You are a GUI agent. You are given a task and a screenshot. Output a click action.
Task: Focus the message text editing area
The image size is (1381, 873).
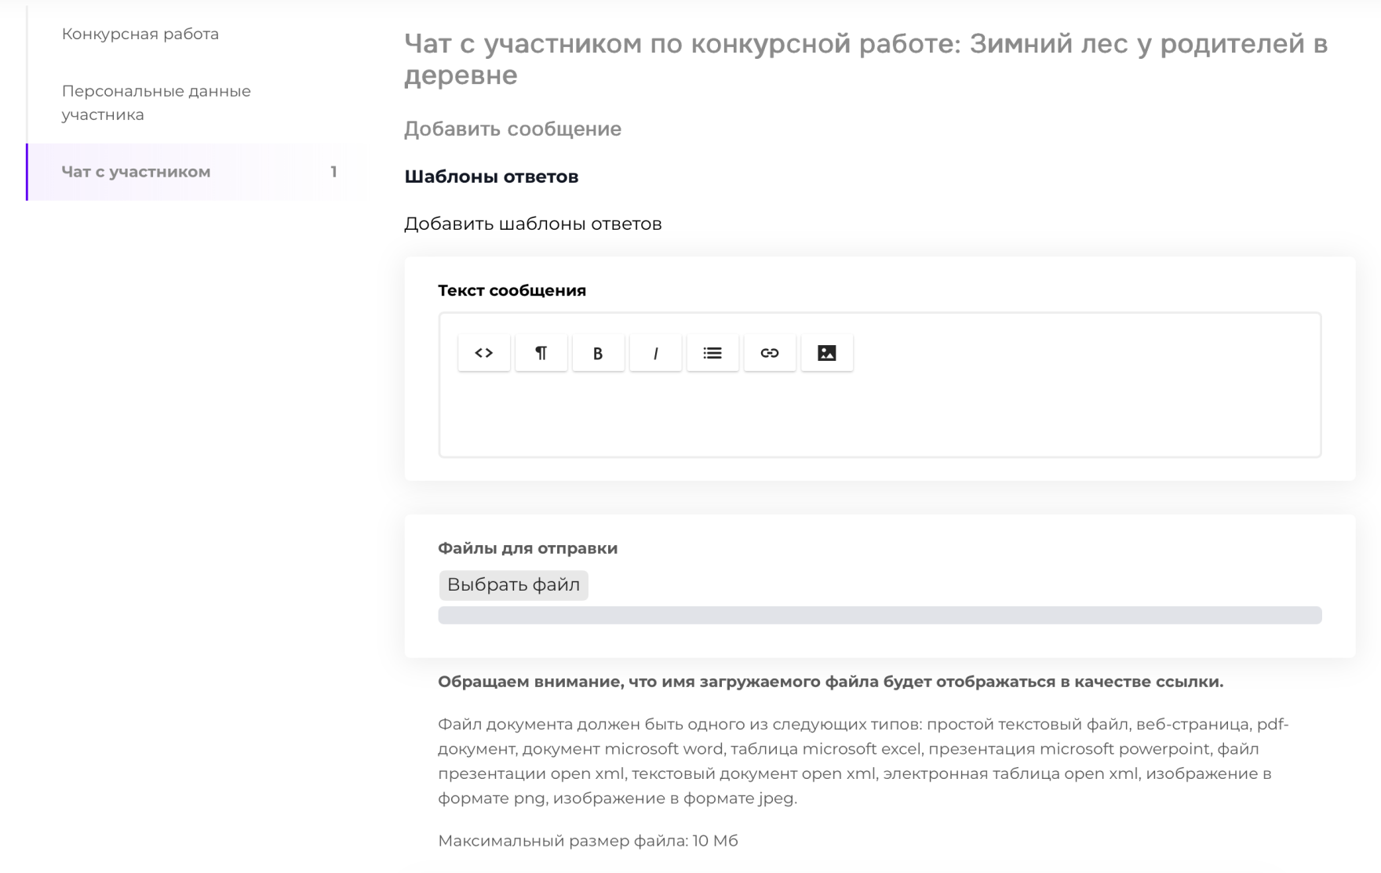(880, 414)
